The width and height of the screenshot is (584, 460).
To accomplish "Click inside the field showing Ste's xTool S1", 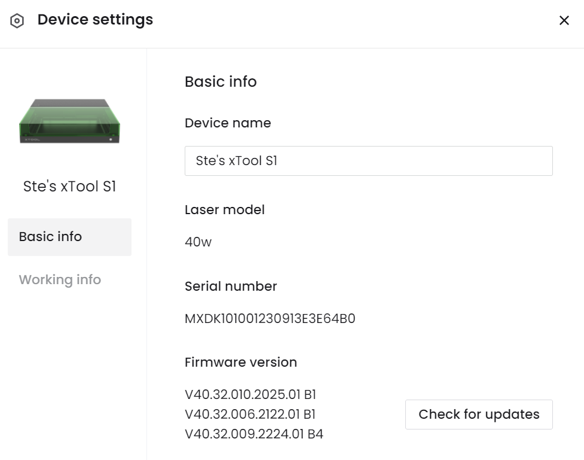I will [369, 160].
